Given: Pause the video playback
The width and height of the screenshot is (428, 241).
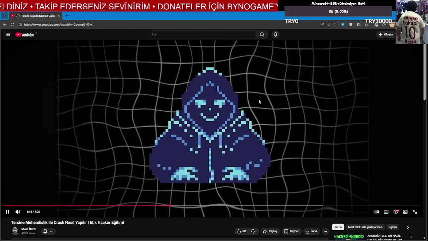Looking at the screenshot, I should click(7, 212).
